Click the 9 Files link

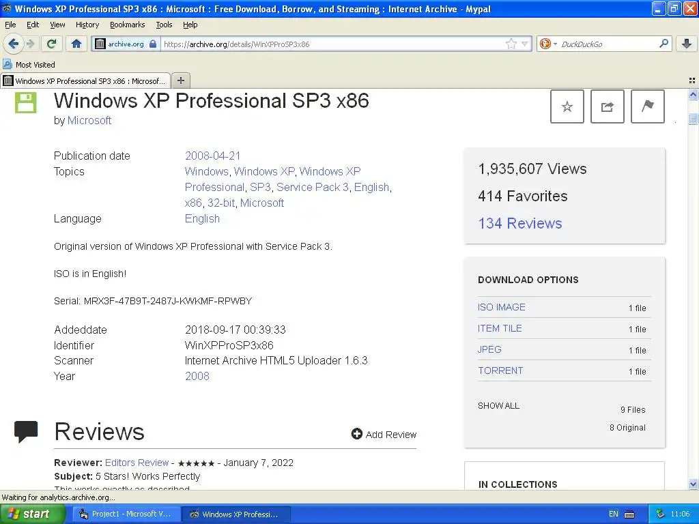pos(633,409)
